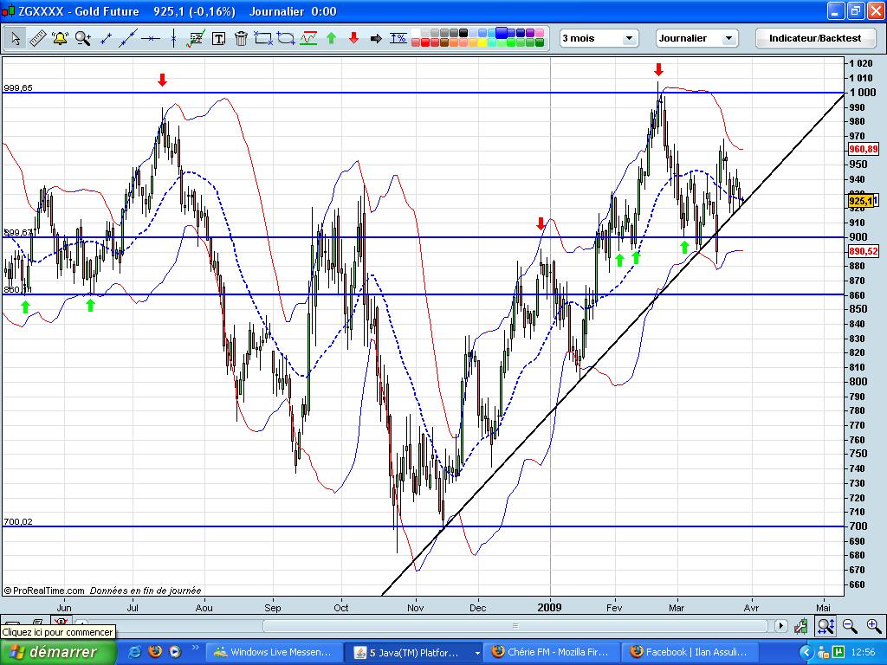This screenshot has width=887, height=665.
Task: Click the zoom in magnifier at bottom right
Action: [x=874, y=625]
